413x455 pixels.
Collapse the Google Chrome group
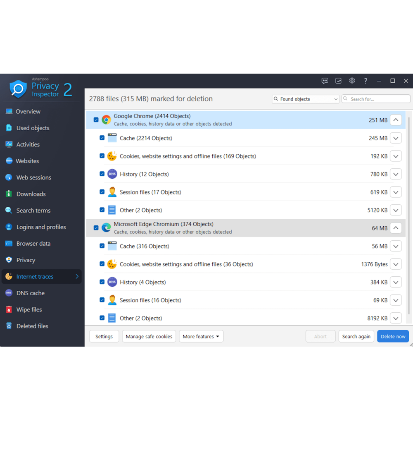tap(396, 120)
